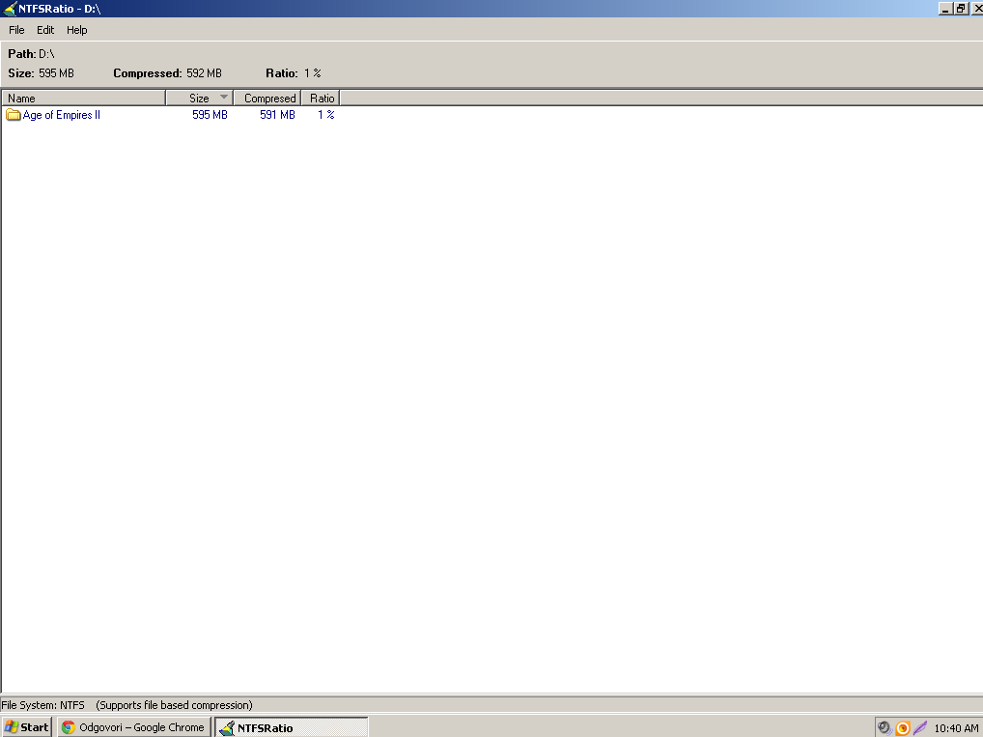983x737 pixels.
Task: Click the Path D:\ value
Action: click(46, 54)
